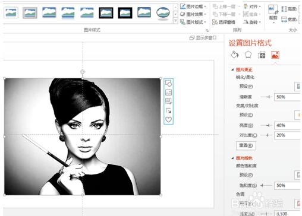
Task: Click the brightness 40% value field
Action: tap(288, 125)
